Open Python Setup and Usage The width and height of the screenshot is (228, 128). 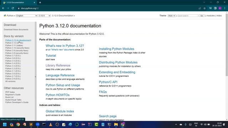tap(63, 85)
